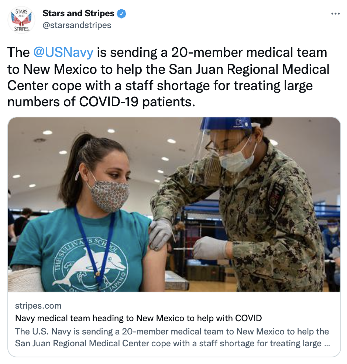
Task: Click the article summary text in card
Action: pos(172,337)
